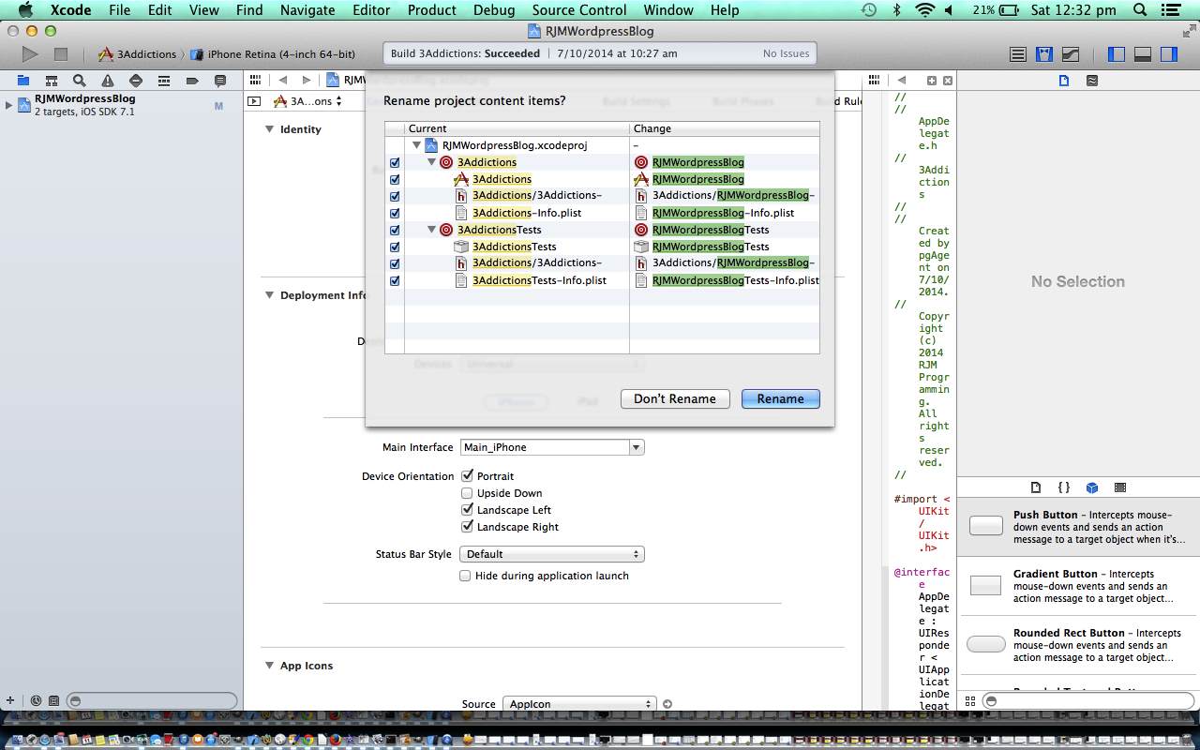
Task: Uncheck the 3AddictionsTests target rename checkbox
Action: click(395, 230)
